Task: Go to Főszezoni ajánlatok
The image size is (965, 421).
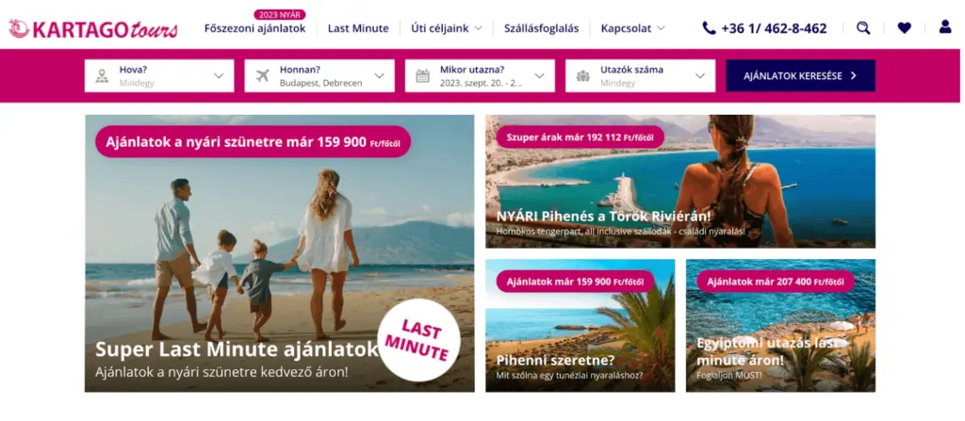Action: click(x=254, y=28)
